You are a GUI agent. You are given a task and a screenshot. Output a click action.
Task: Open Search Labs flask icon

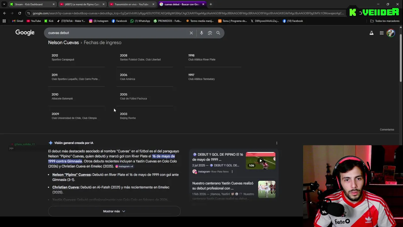372,33
